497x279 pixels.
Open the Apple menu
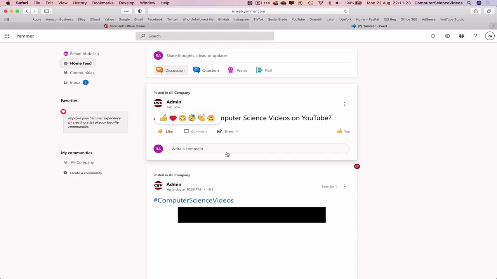[8, 3]
